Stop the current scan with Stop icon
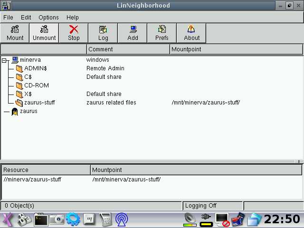This screenshot has width=304, height=228. (74, 33)
